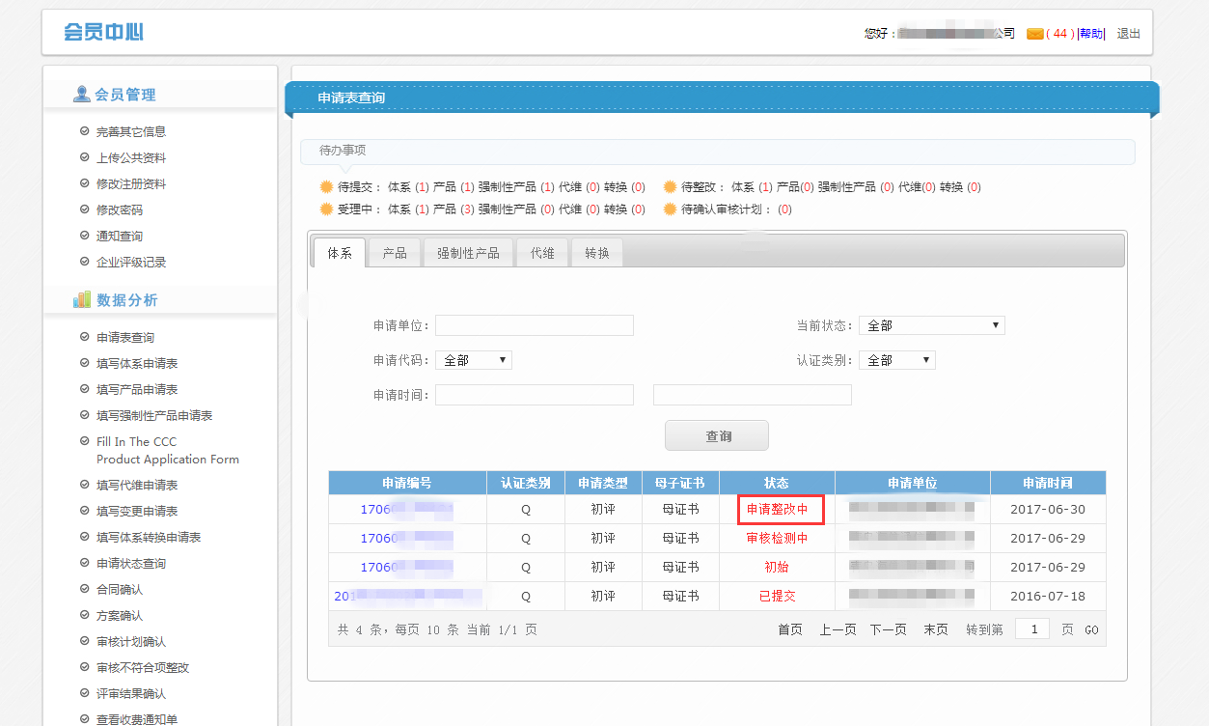Click the page number jump box
The height and width of the screenshot is (726, 1209).
(x=1032, y=629)
